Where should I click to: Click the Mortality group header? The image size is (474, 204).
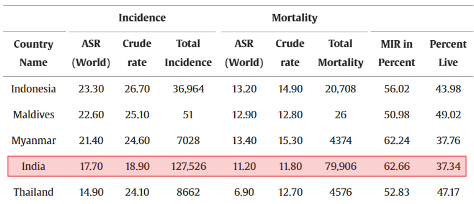294,18
